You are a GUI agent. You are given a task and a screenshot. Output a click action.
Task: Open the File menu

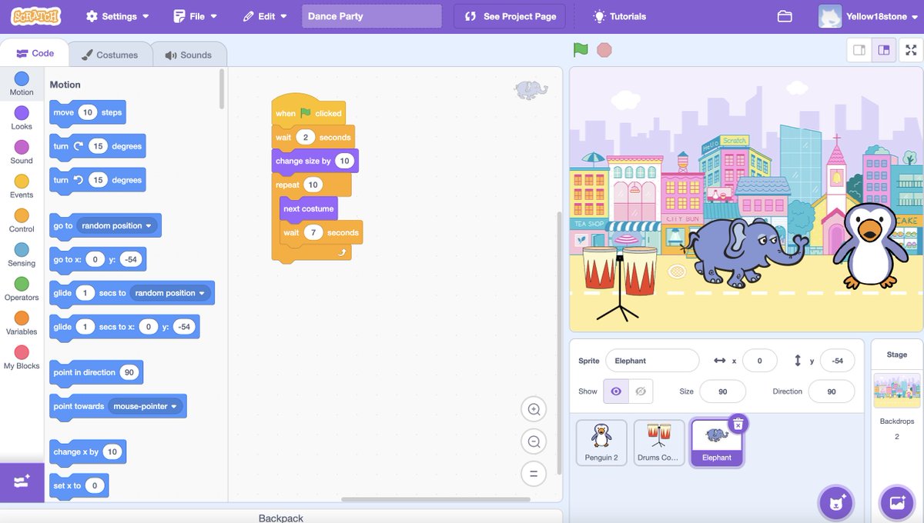click(x=196, y=16)
